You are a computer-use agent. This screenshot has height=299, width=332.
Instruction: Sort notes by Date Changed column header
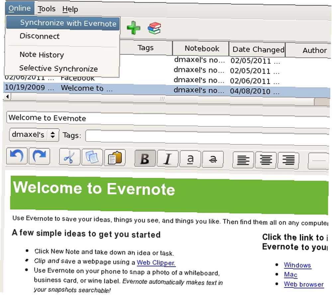click(258, 49)
